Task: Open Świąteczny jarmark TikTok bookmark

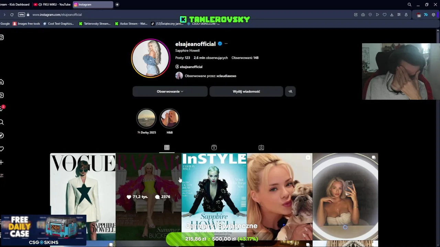Action: click(167, 24)
